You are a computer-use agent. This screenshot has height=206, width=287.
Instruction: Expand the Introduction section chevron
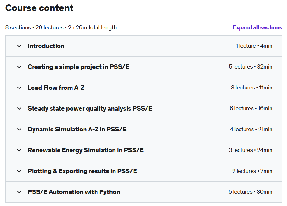(x=19, y=46)
